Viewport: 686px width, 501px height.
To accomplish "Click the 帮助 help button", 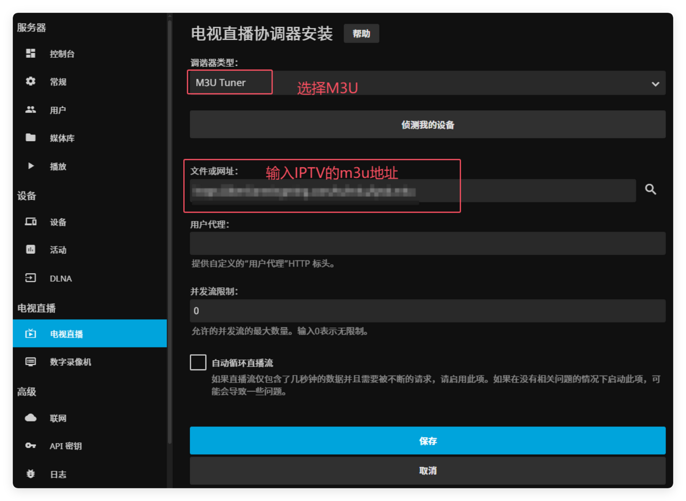I will click(x=361, y=33).
